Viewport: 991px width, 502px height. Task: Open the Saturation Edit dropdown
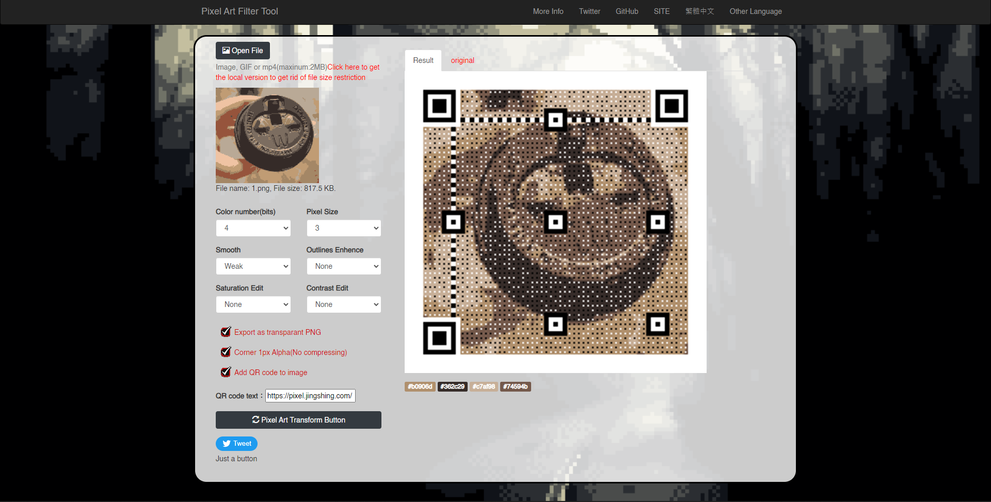tap(253, 304)
